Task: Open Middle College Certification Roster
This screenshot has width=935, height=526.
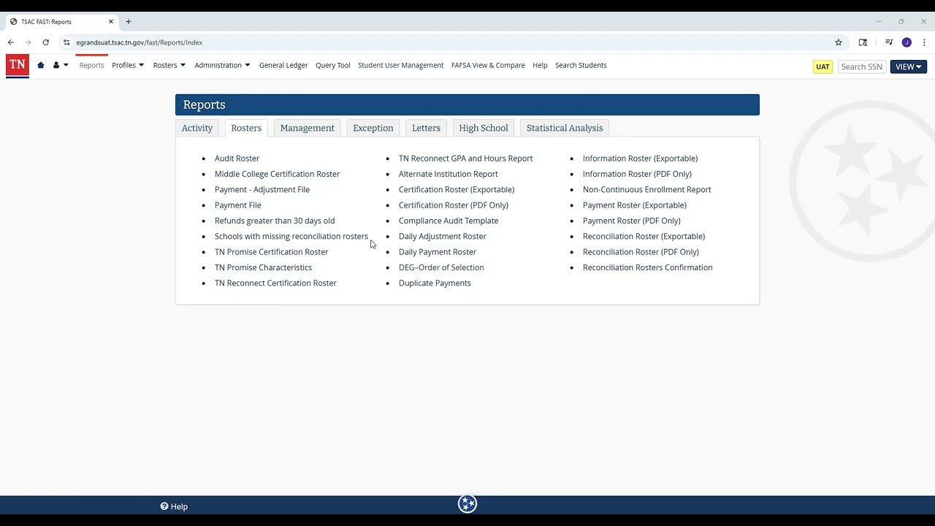Action: (277, 174)
